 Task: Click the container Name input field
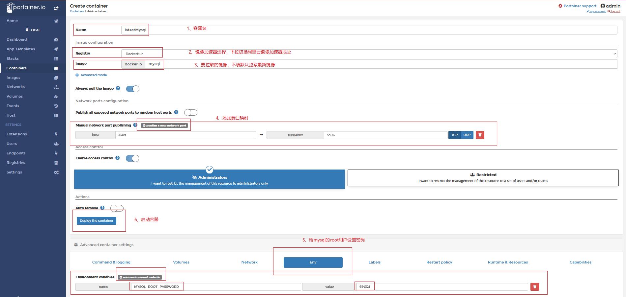369,30
